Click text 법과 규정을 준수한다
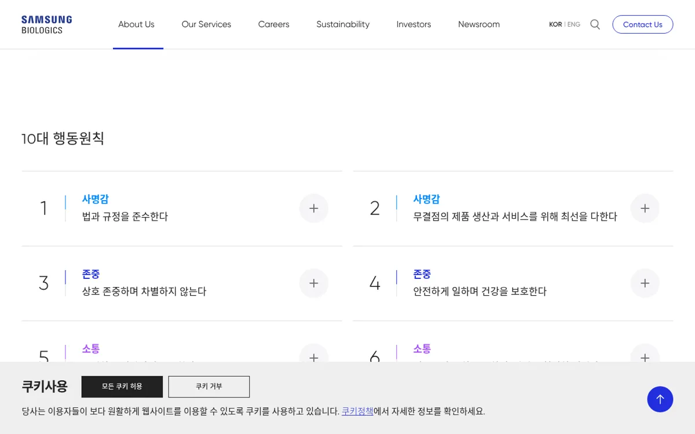Screen dimensions: 695x434 125,216
